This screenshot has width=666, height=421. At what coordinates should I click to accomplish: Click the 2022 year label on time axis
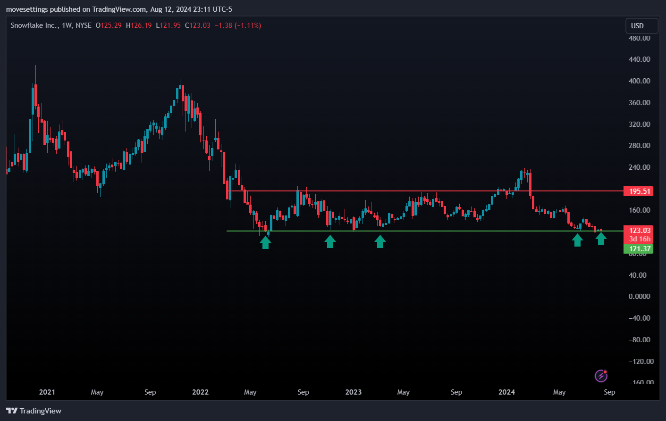200,392
